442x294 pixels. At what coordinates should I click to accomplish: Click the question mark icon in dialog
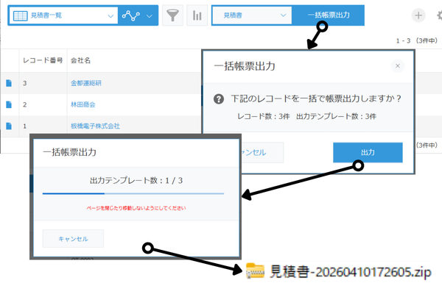pyautogui.click(x=219, y=99)
